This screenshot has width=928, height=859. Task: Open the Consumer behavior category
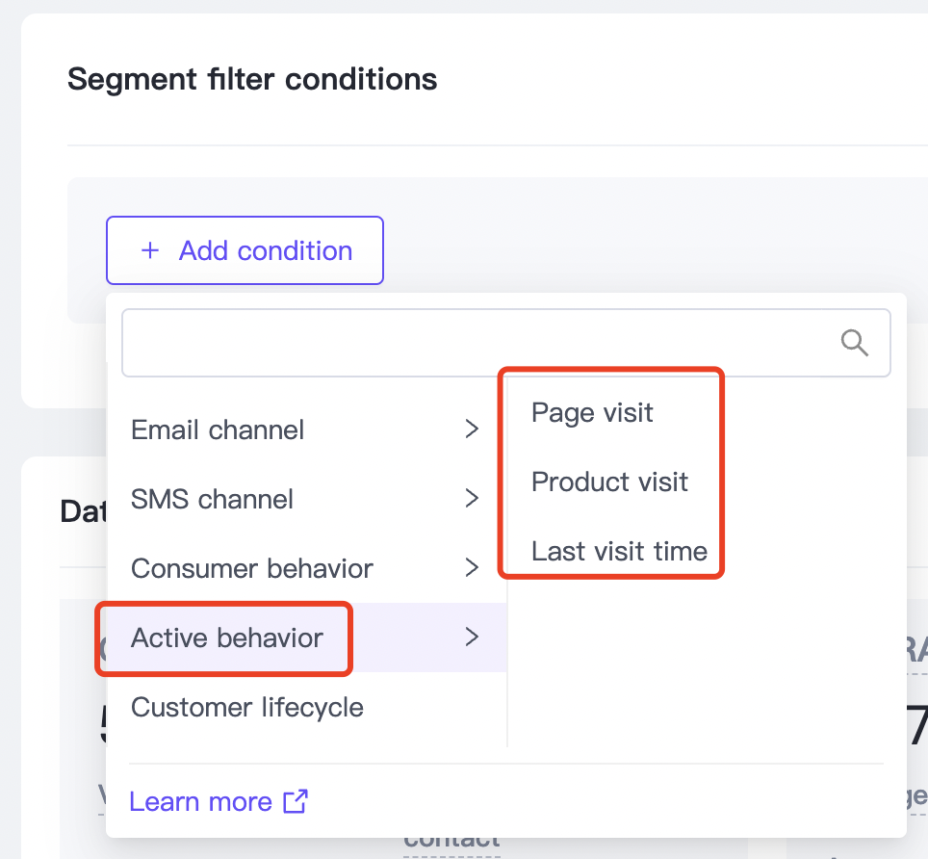[306, 568]
